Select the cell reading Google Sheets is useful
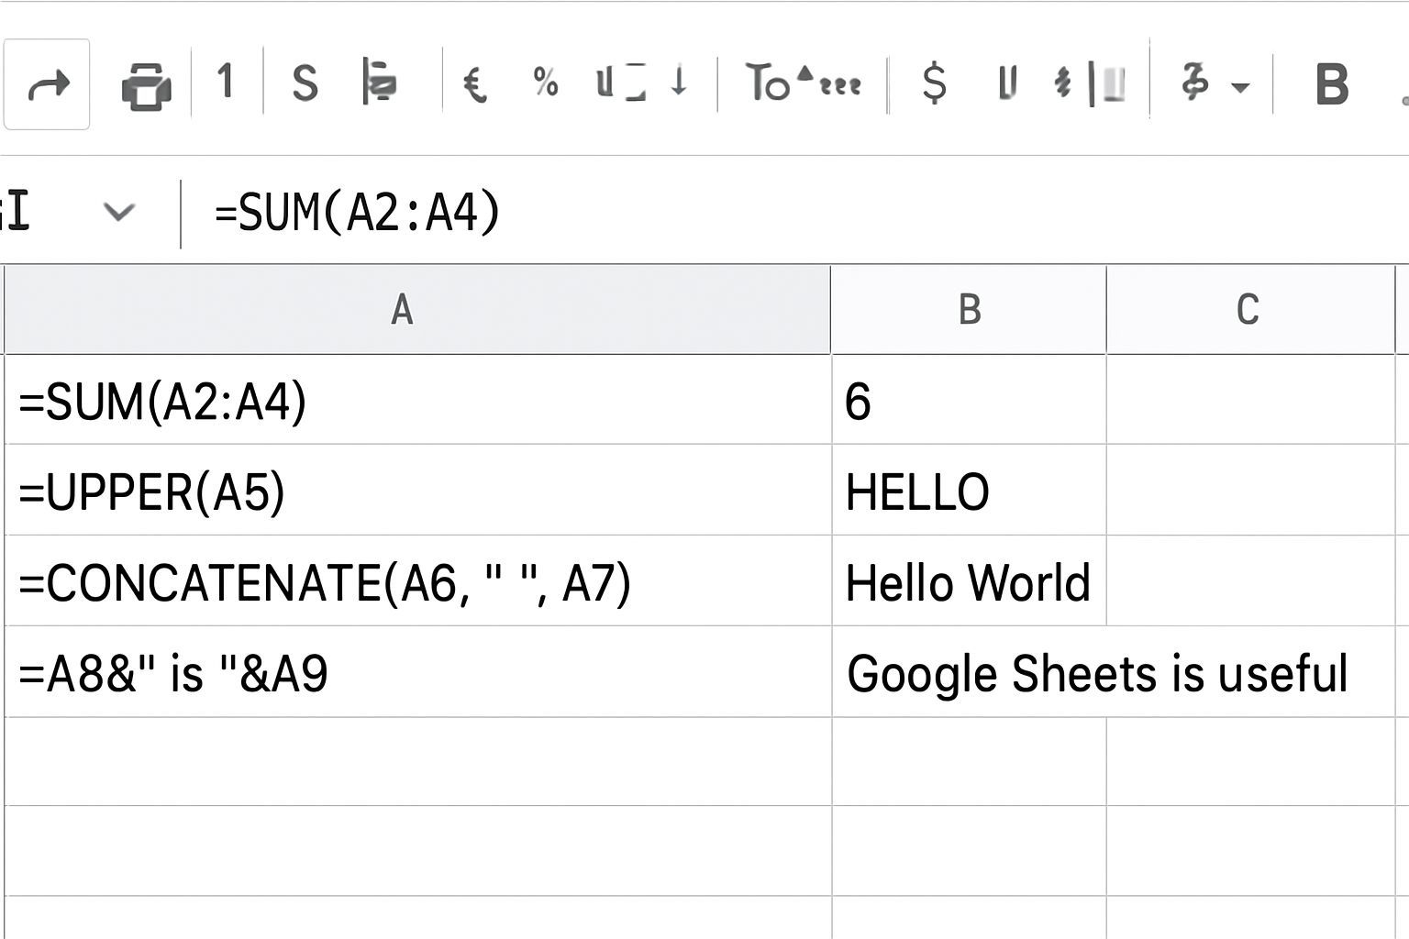The height and width of the screenshot is (939, 1409). pyautogui.click(x=1097, y=673)
